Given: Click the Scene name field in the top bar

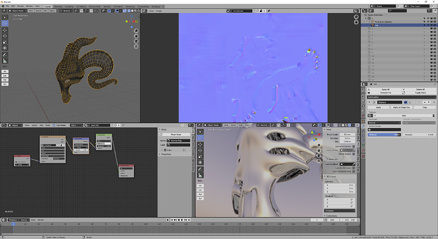Looking at the screenshot, I should [x=386, y=6].
